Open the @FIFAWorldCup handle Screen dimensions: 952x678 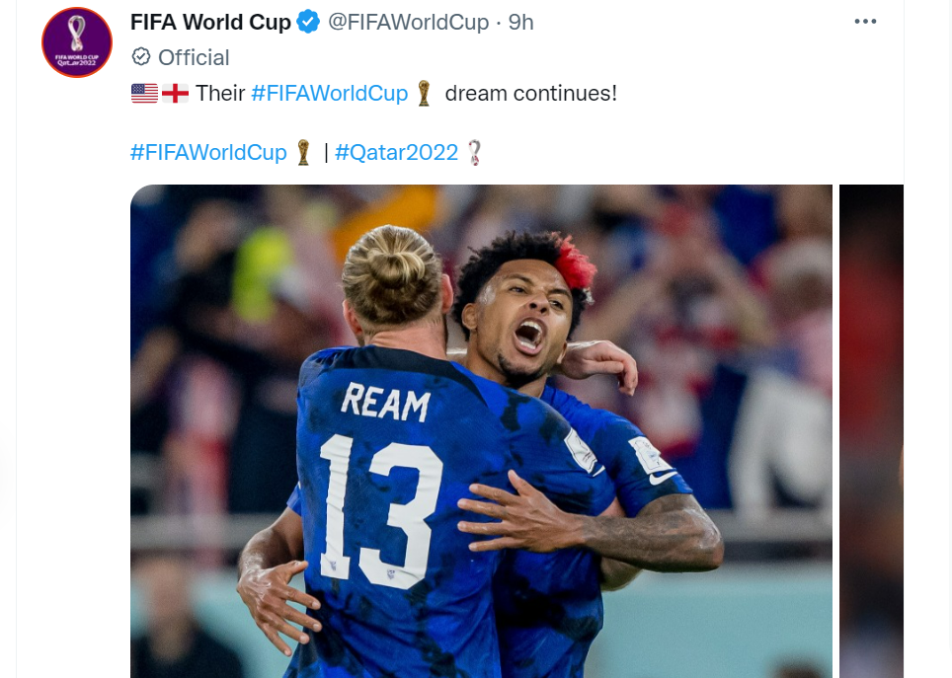409,22
